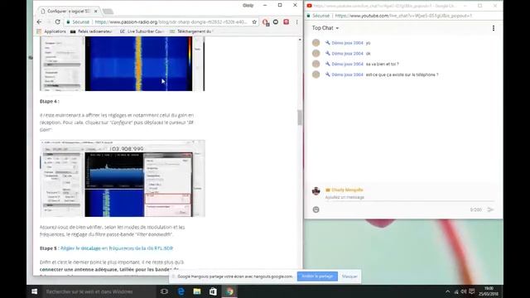
Task: Open the live chat three-dot options menu
Action: click(494, 28)
